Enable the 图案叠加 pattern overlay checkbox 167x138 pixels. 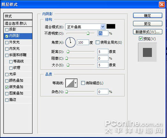click(7, 94)
